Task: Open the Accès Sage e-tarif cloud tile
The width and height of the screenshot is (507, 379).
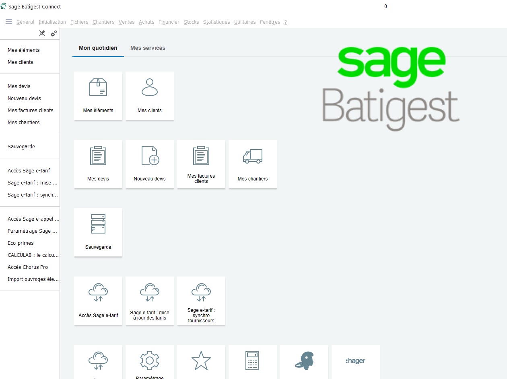Action: click(98, 301)
